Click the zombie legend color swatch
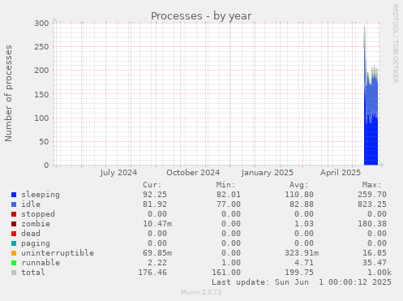Viewport: 403px width, 301px height. 14,224
